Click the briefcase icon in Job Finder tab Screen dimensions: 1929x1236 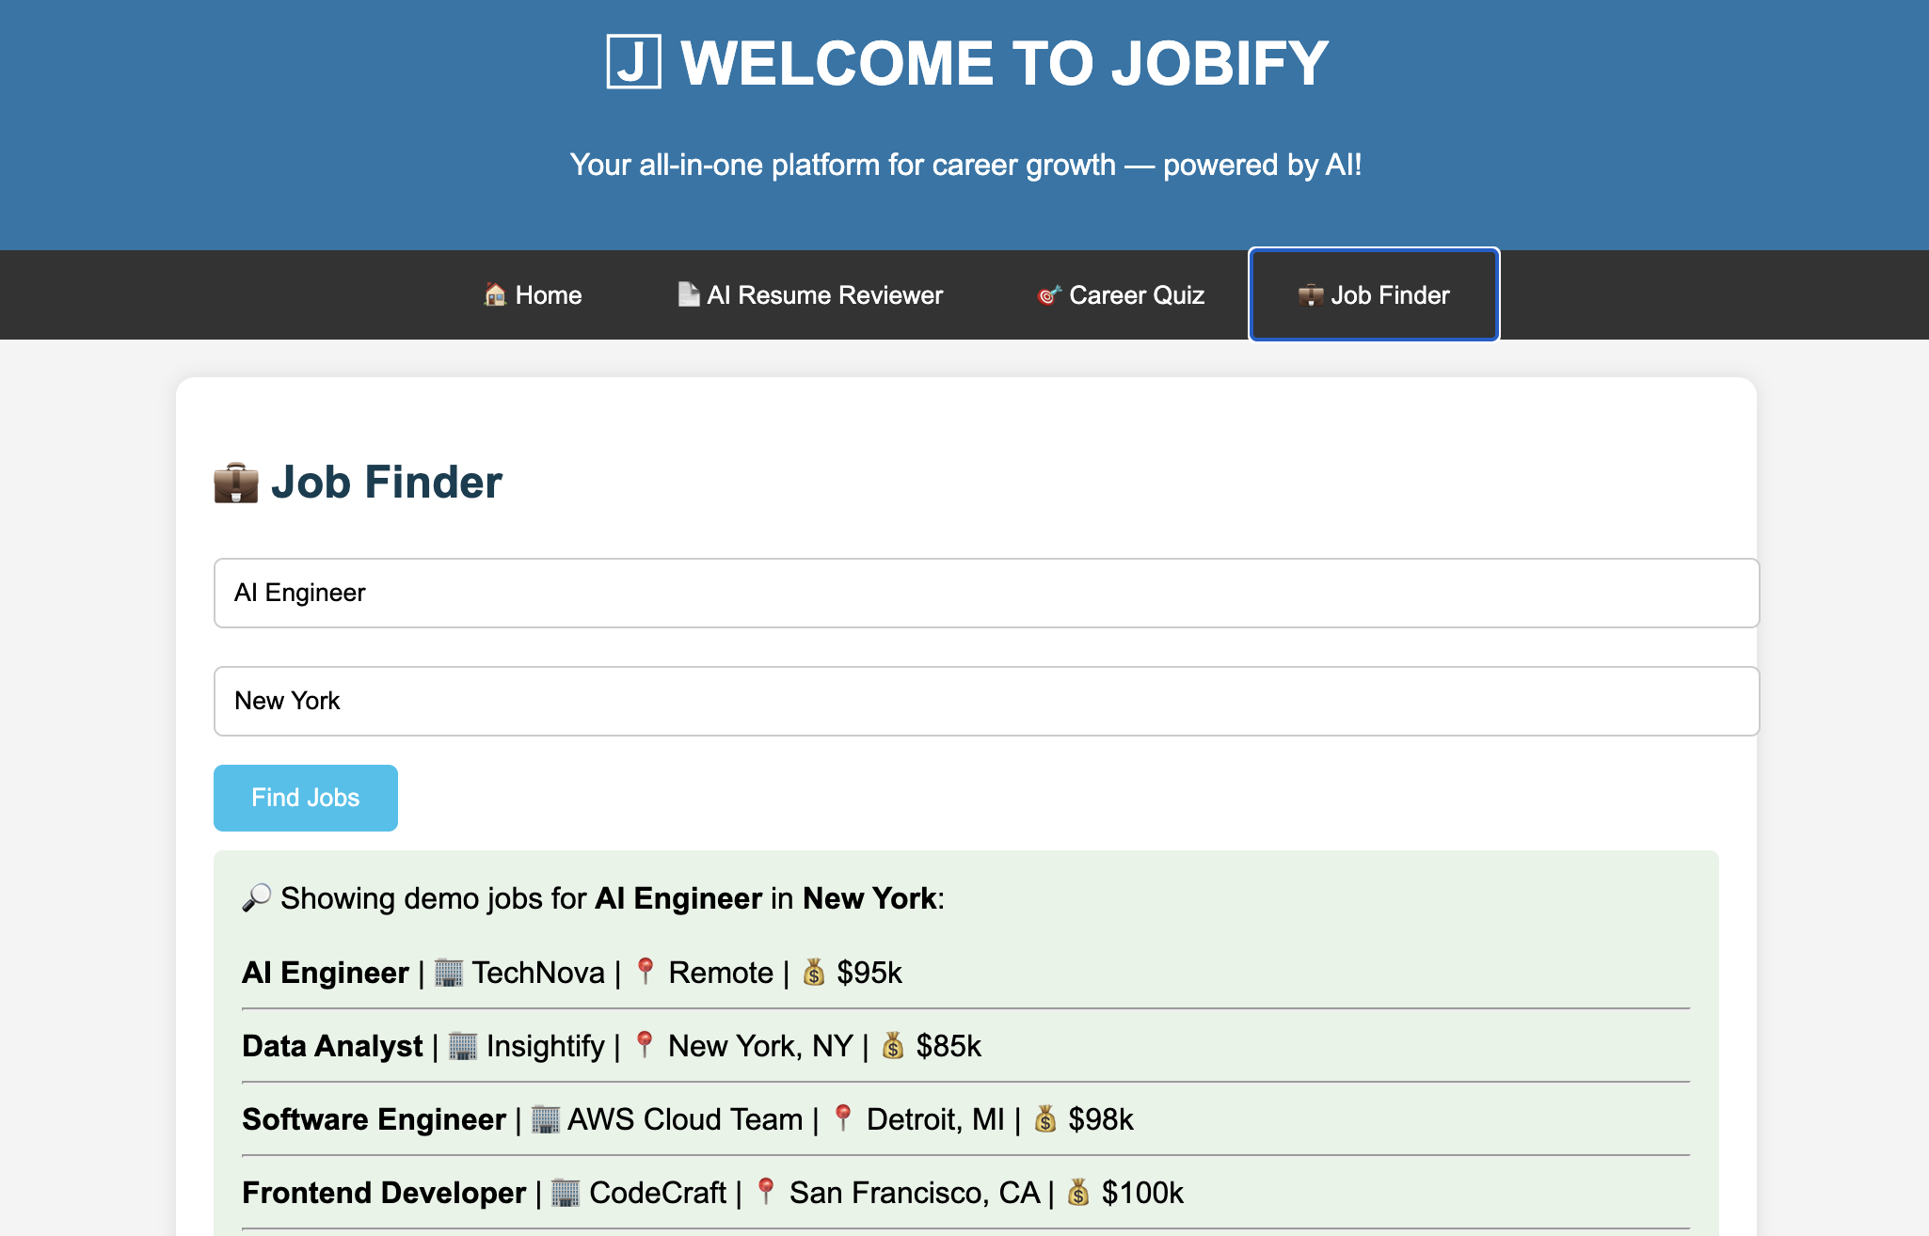1311,295
